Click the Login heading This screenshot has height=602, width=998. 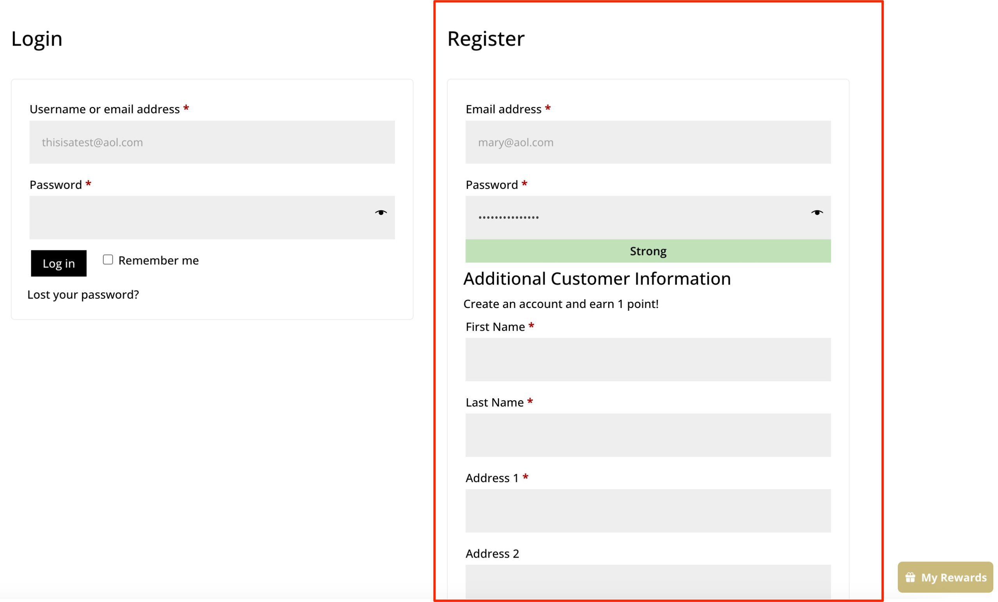tap(37, 39)
